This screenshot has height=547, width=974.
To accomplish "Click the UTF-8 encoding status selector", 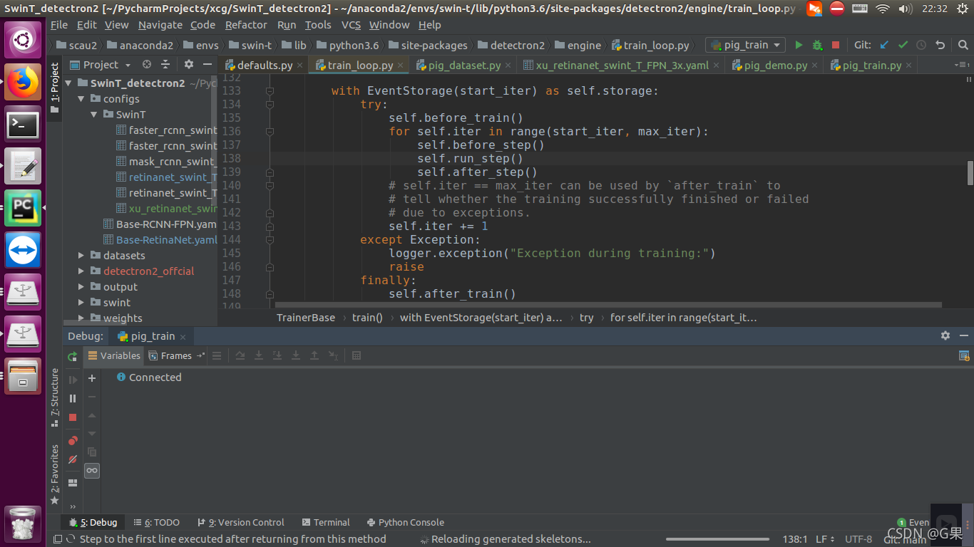I will (x=858, y=539).
